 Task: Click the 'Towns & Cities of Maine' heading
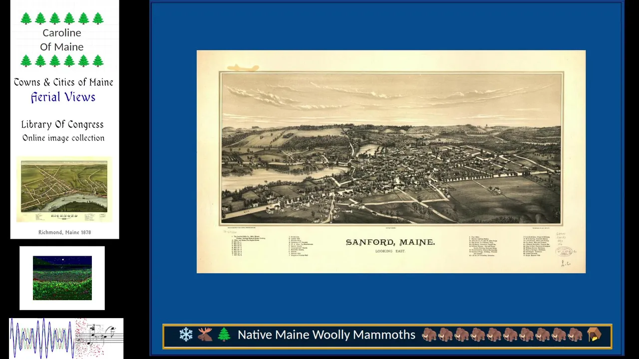[63, 82]
